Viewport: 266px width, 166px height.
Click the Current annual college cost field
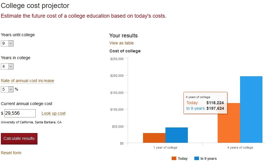coord(20,113)
